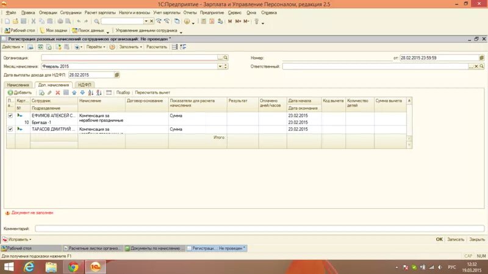Clear Ответственный field with its X
Screen dimensions: 488x274
476,66
